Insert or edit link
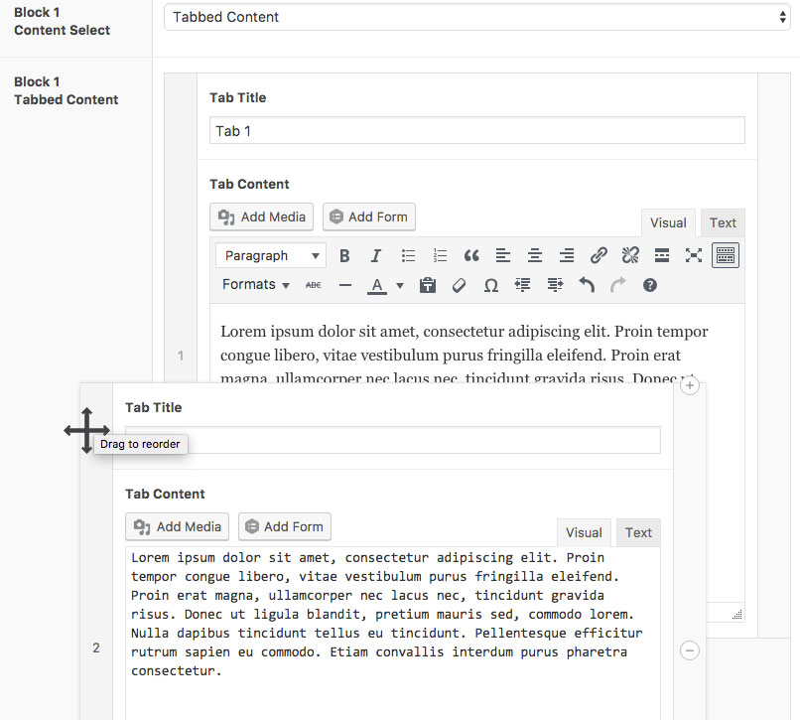The width and height of the screenshot is (800, 720). 599,255
